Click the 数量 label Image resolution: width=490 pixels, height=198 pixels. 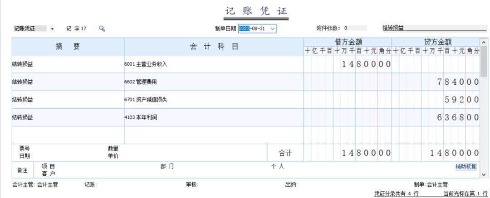[x=113, y=149]
